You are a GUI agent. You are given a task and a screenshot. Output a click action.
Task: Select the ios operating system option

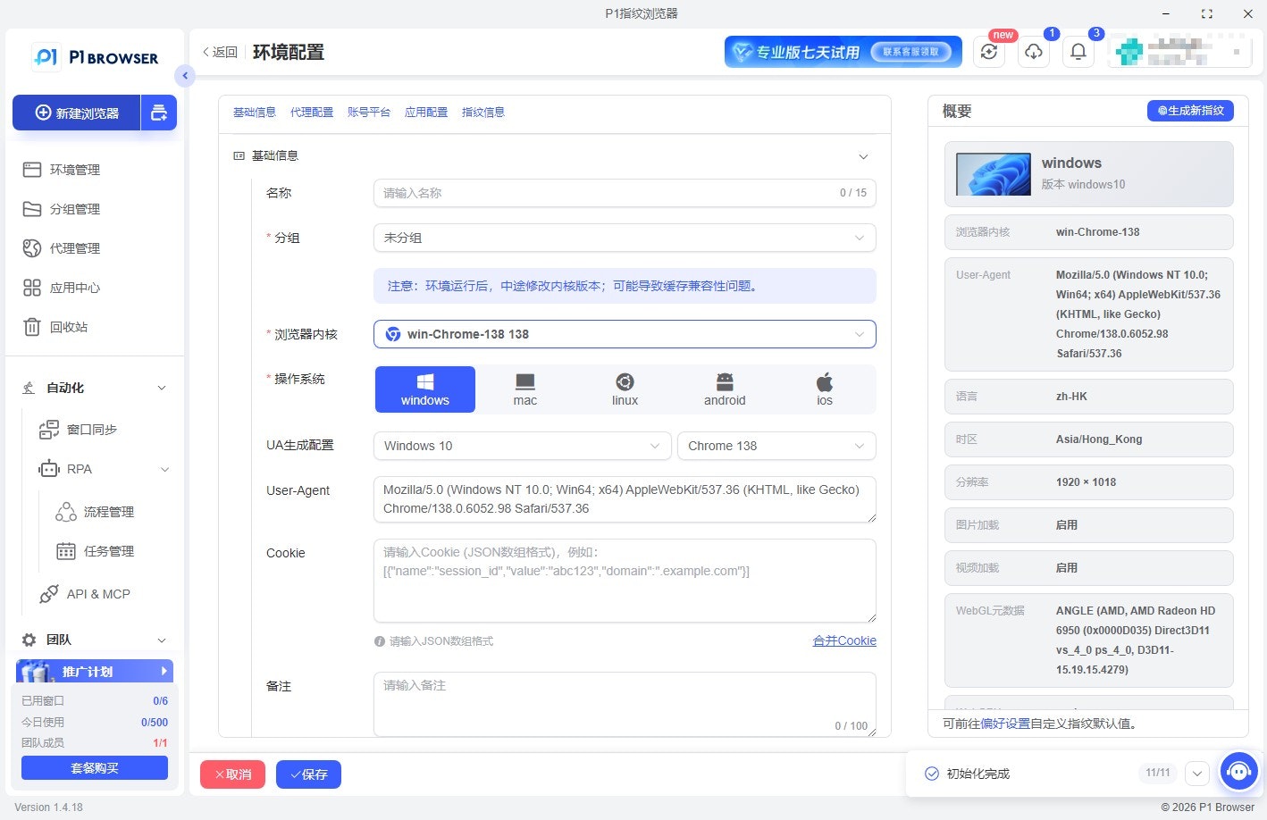pos(824,389)
